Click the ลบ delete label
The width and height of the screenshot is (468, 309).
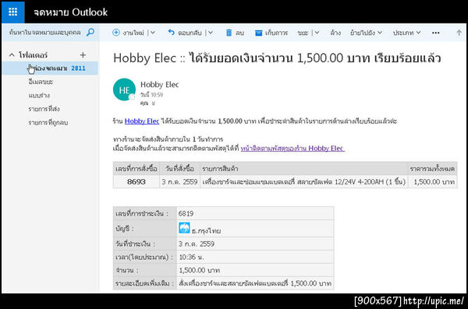239,33
